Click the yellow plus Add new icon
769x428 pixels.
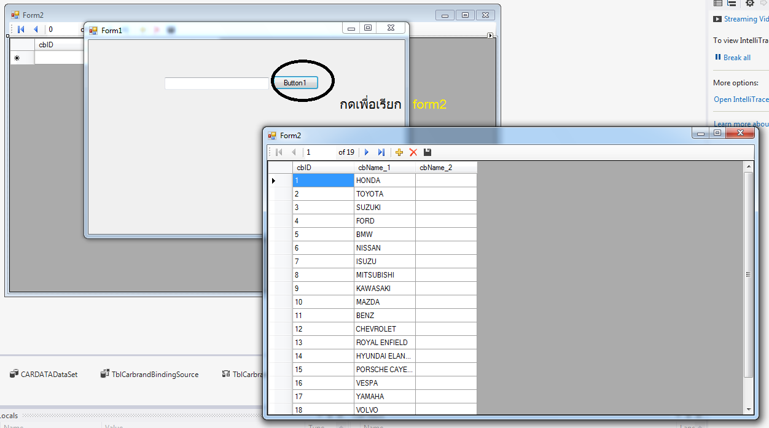(399, 152)
